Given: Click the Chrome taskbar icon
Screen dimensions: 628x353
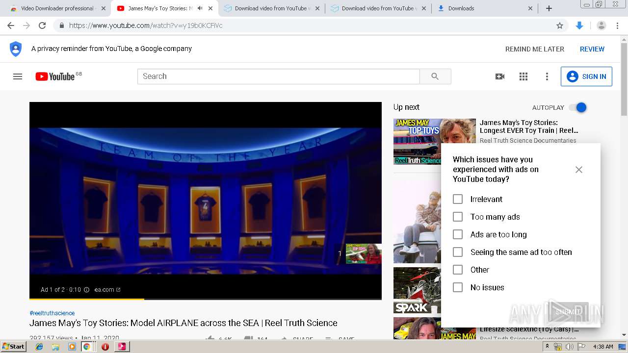Looking at the screenshot, I should click(87, 347).
